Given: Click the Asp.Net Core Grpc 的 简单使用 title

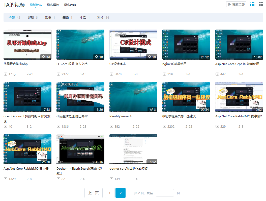Looking at the screenshot, I should point(237,64).
